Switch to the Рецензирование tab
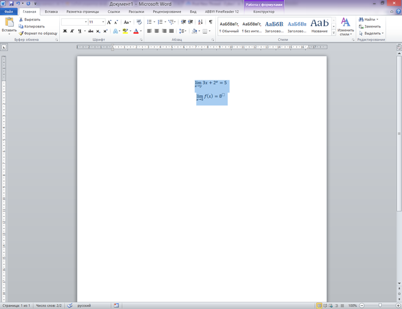 167,12
